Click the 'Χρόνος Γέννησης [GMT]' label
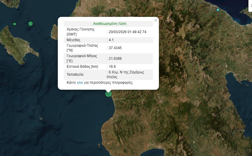Screen dimensions: 252x156 click(x=80, y=32)
